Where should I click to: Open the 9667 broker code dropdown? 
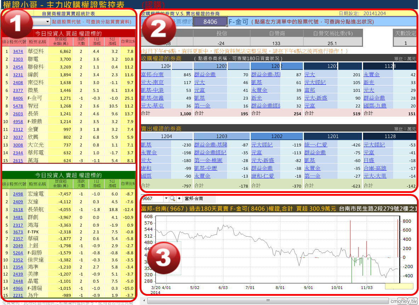(166, 199)
